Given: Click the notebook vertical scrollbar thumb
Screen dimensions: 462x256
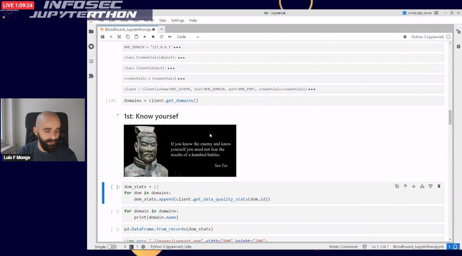Looking at the screenshot, I should [x=450, y=118].
